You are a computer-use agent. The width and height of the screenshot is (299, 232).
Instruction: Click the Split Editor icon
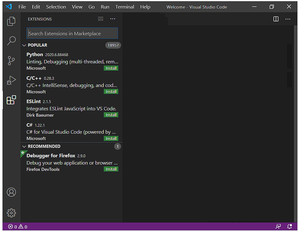[x=276, y=19]
